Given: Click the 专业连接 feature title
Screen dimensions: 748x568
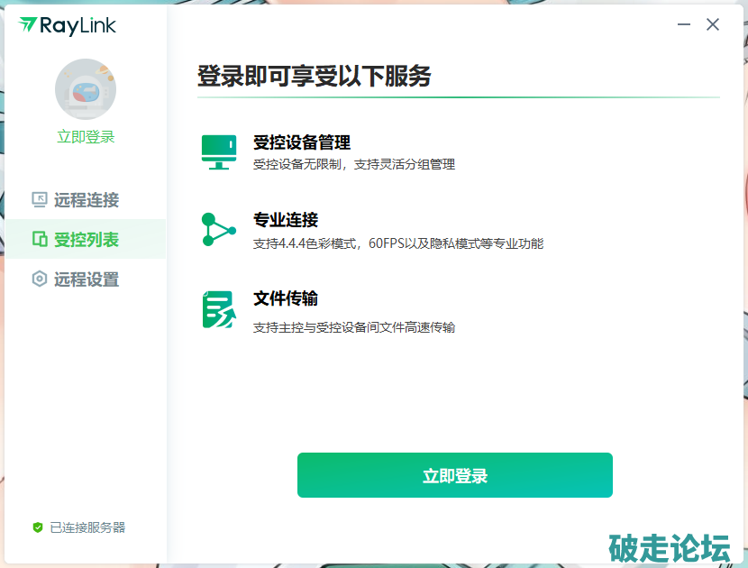Looking at the screenshot, I should click(x=286, y=220).
